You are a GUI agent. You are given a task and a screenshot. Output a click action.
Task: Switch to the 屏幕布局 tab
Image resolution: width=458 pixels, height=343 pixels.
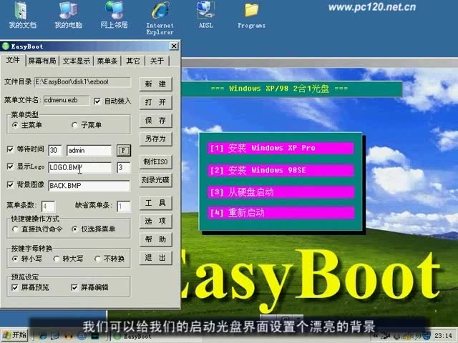[42, 61]
